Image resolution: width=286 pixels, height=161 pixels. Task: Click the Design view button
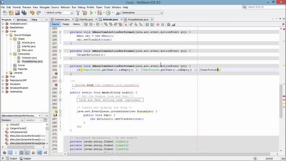click(x=66, y=24)
